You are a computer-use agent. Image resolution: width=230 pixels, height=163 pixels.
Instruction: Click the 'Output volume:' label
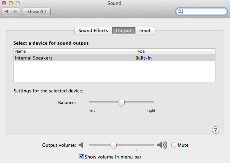tap(59, 145)
